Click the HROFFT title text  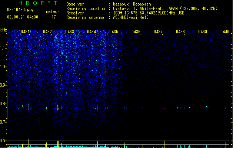point(38,3)
